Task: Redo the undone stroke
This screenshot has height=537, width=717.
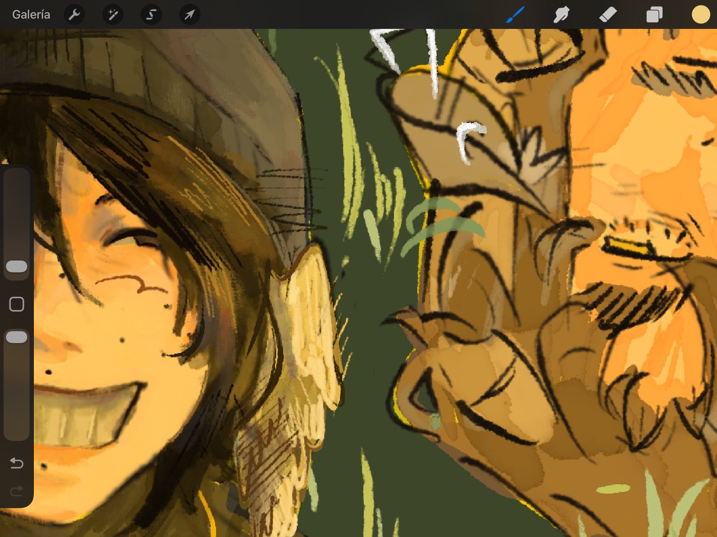Action: [17, 491]
